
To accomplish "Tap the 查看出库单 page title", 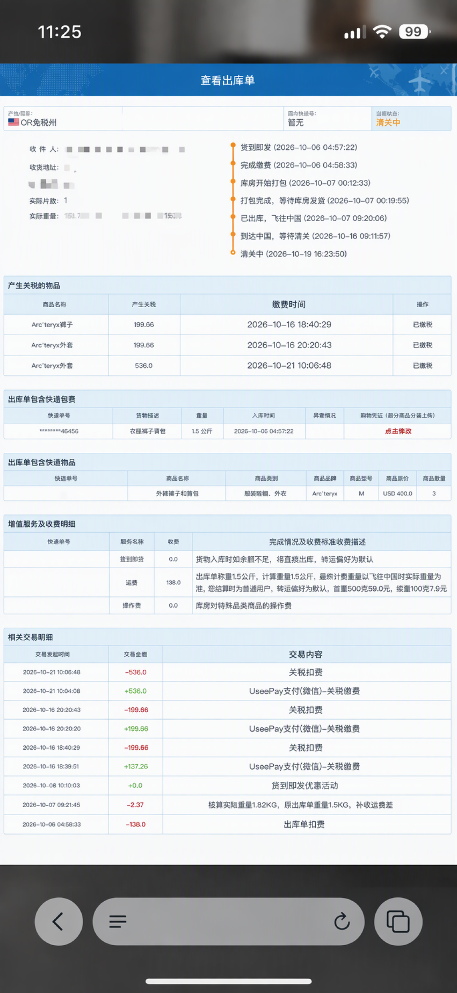I will pos(228,80).
